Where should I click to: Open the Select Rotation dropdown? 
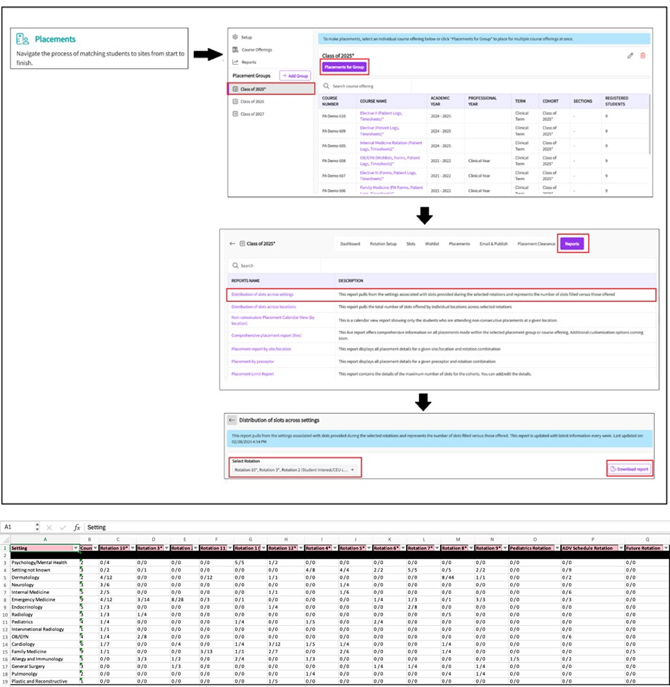pyautogui.click(x=295, y=470)
